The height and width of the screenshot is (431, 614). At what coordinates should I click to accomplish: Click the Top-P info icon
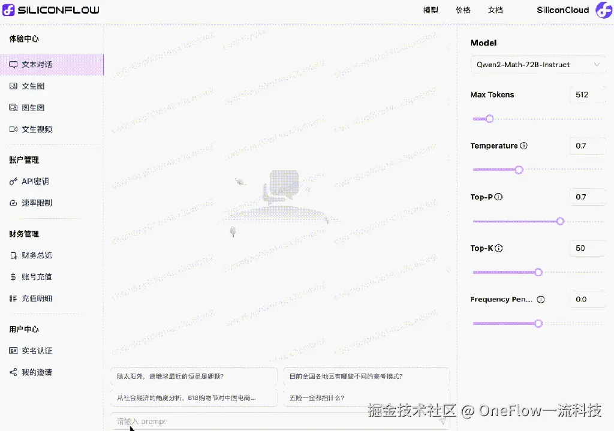(x=498, y=197)
